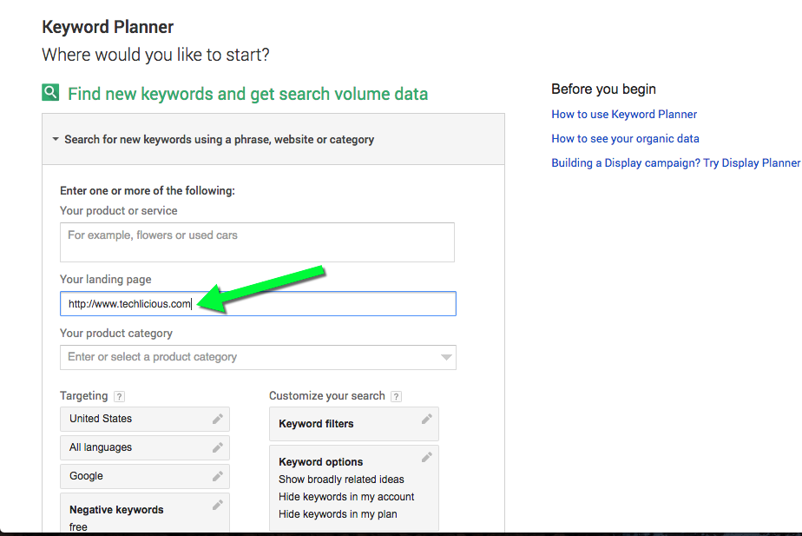Edit Keyword filters pencil icon

pos(426,420)
